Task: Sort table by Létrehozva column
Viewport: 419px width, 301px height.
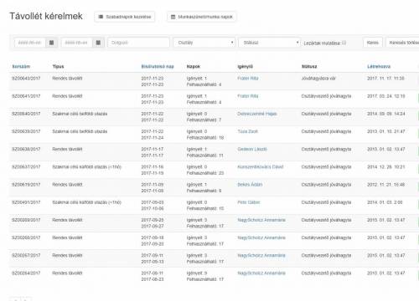Action: pos(379,67)
